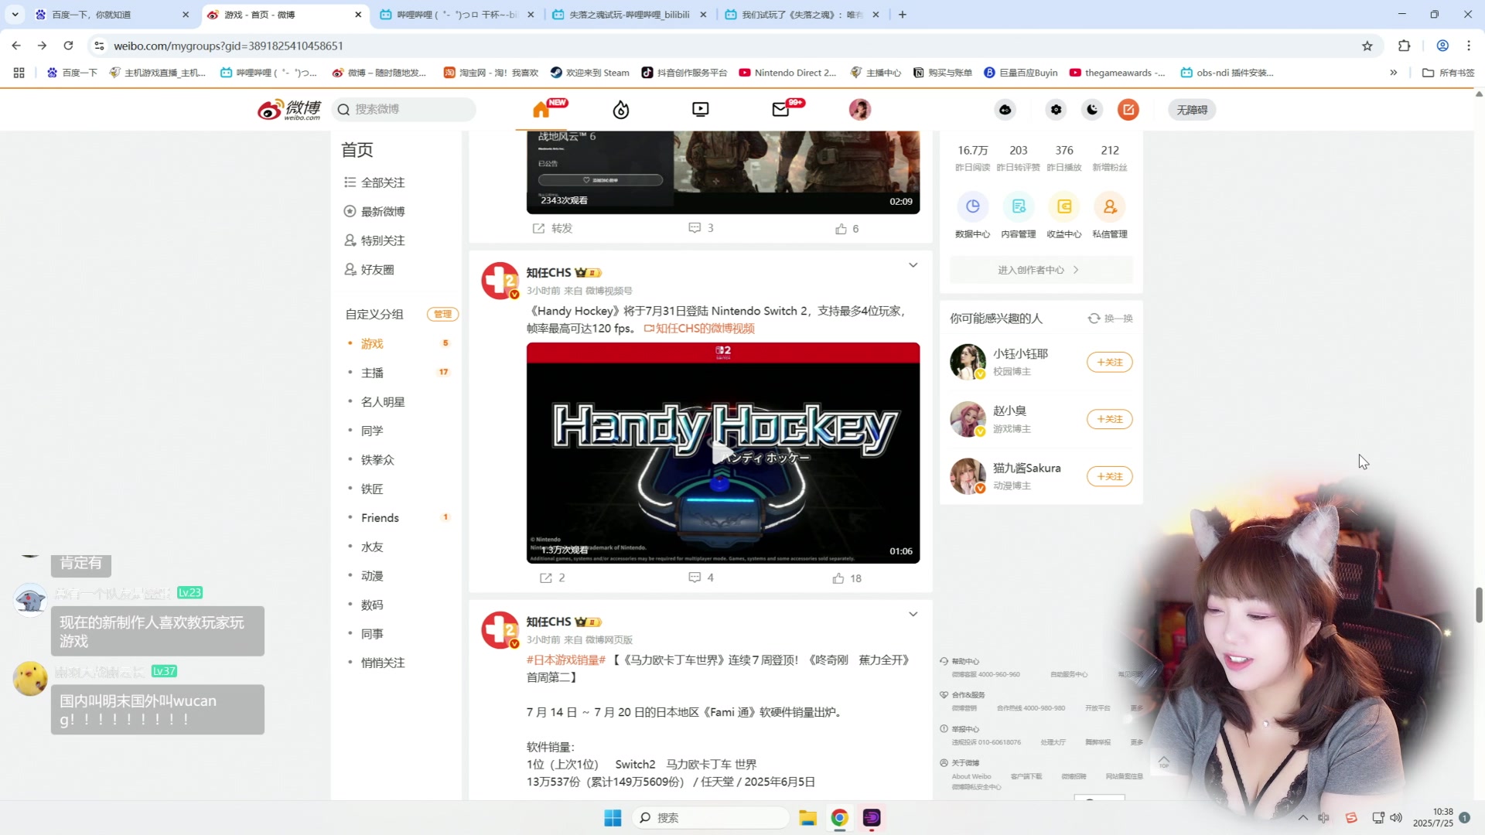Go back in browser
1485x835 pixels.
(x=16, y=46)
